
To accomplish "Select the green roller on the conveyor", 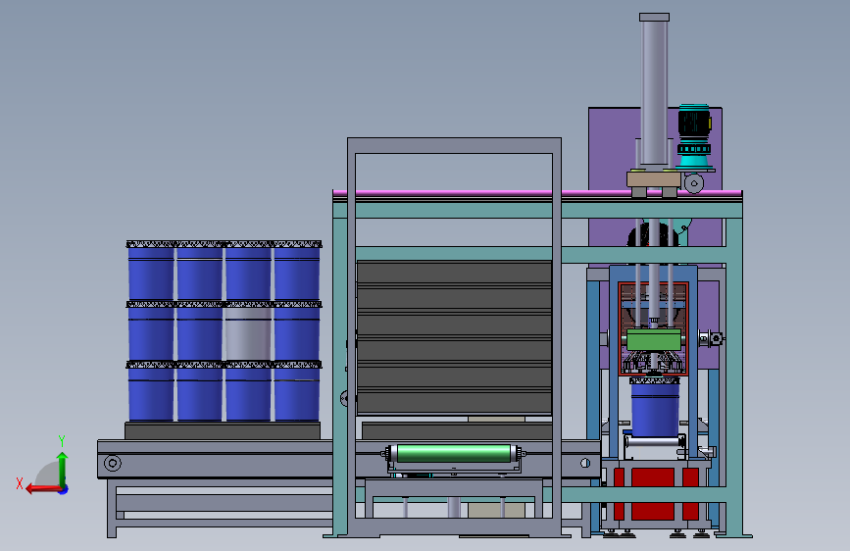I will (454, 453).
